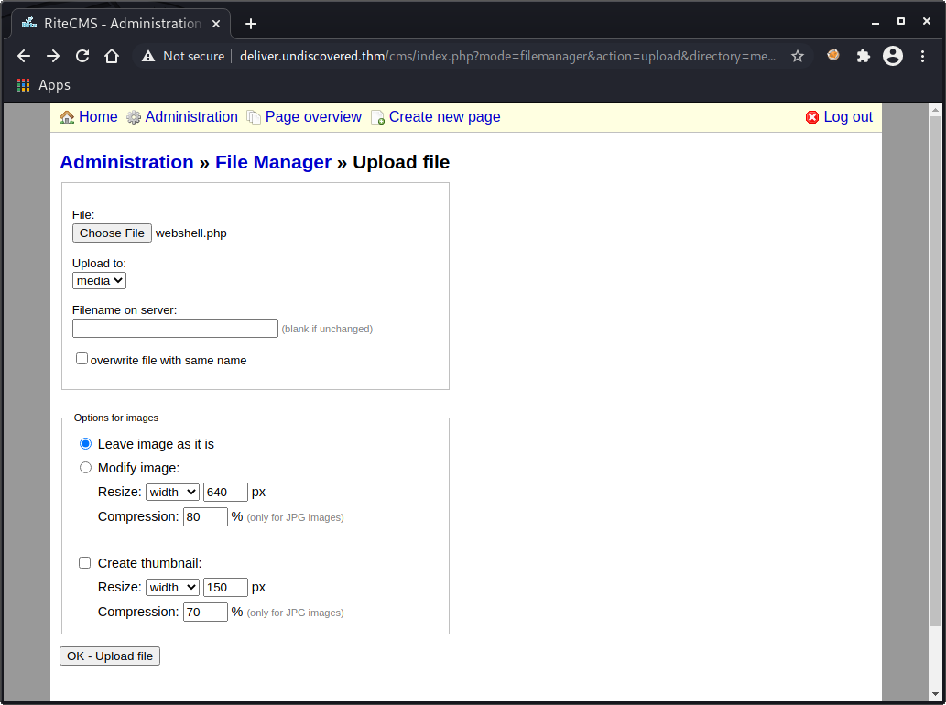Click the browser home icon
This screenshot has width=946, height=705.
pyautogui.click(x=112, y=56)
